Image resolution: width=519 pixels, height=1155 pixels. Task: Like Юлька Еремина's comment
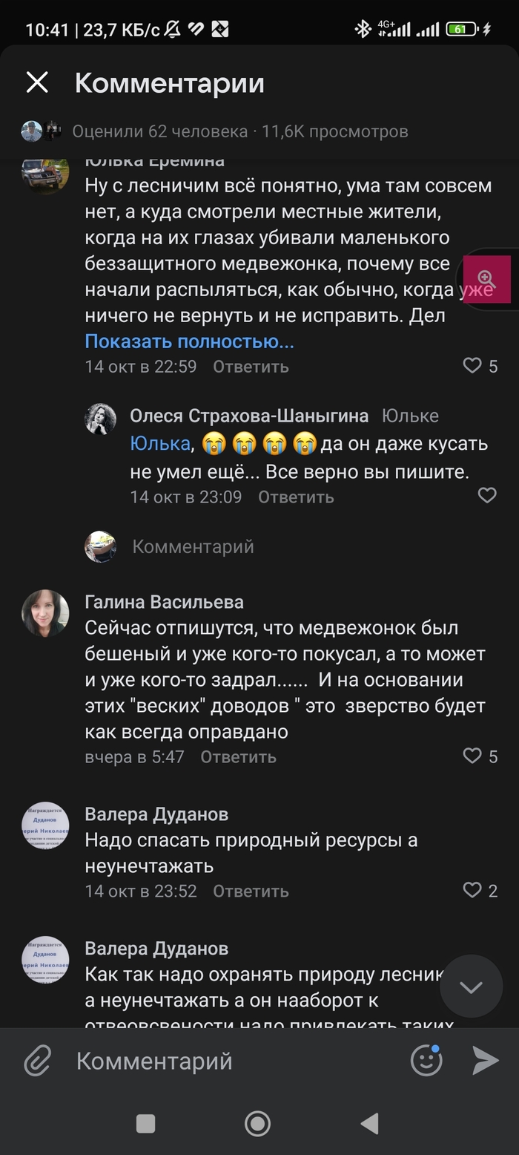coord(472,365)
